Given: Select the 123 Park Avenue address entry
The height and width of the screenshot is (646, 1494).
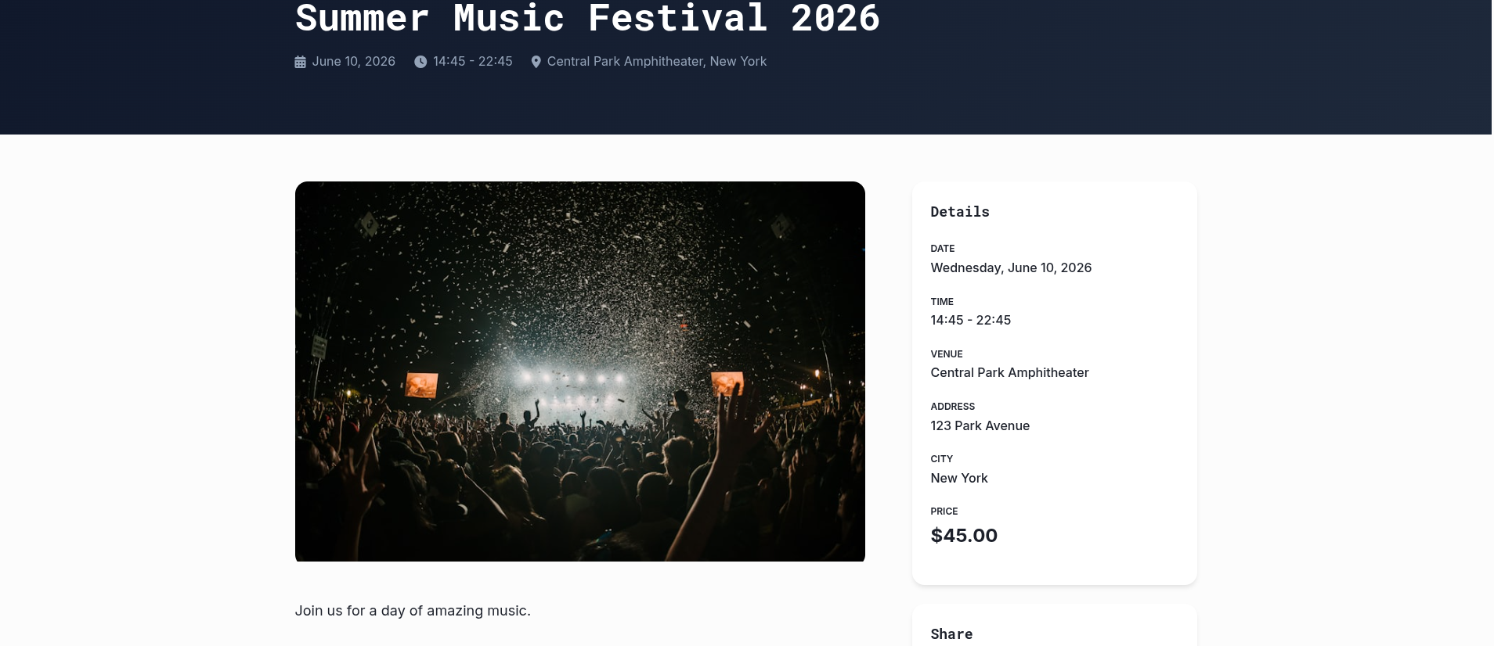Looking at the screenshot, I should click(x=980, y=425).
